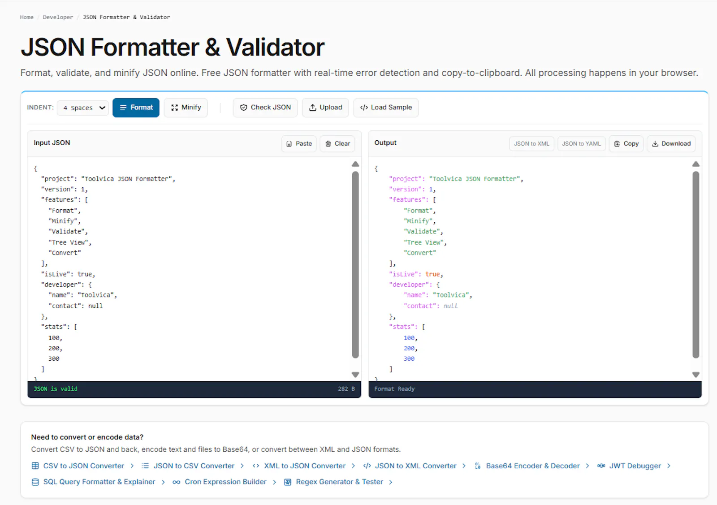This screenshot has width=717, height=505.
Task: Click the CSV to JSON table icon
Action: click(x=35, y=466)
